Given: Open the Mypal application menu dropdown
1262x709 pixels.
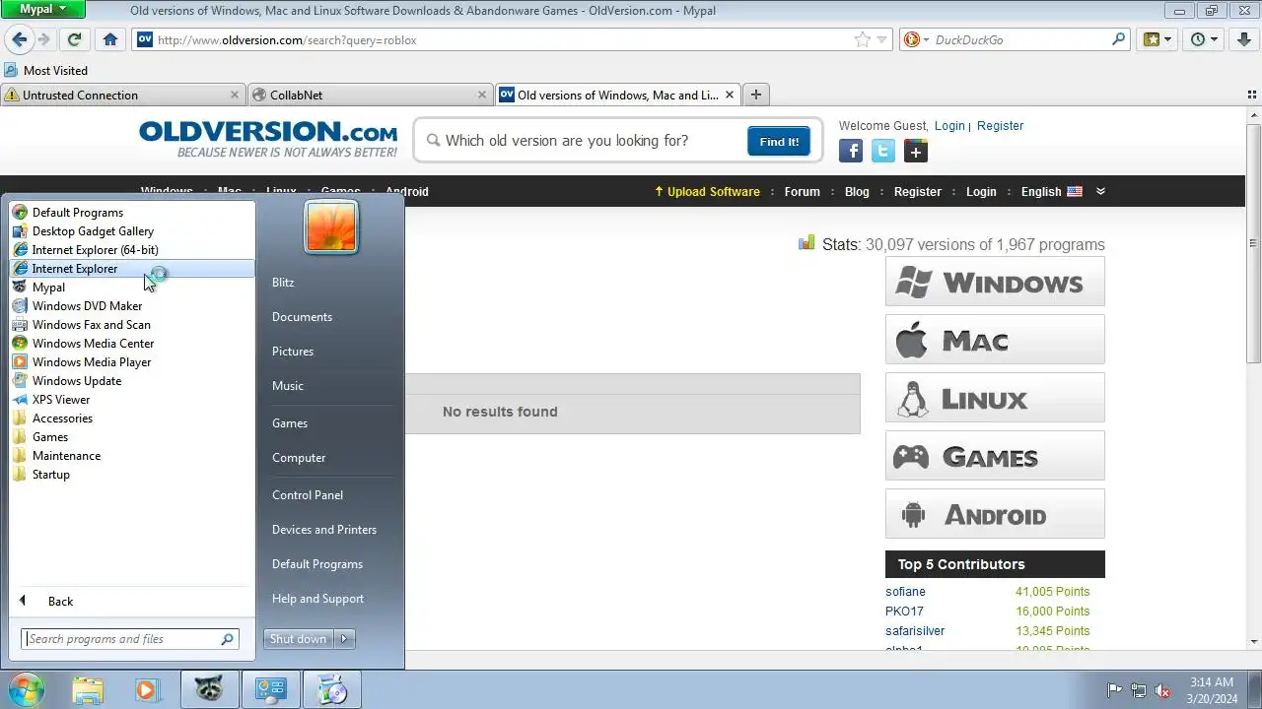Looking at the screenshot, I should [x=42, y=10].
